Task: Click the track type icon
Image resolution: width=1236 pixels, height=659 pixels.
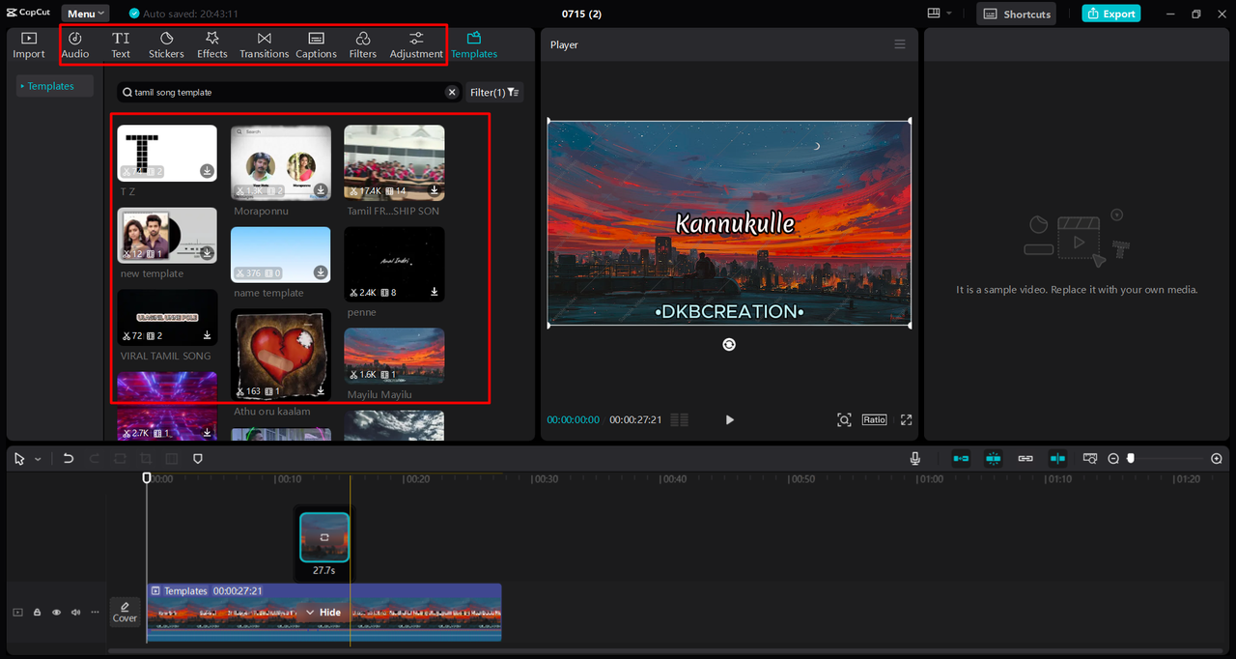Action: (17, 613)
